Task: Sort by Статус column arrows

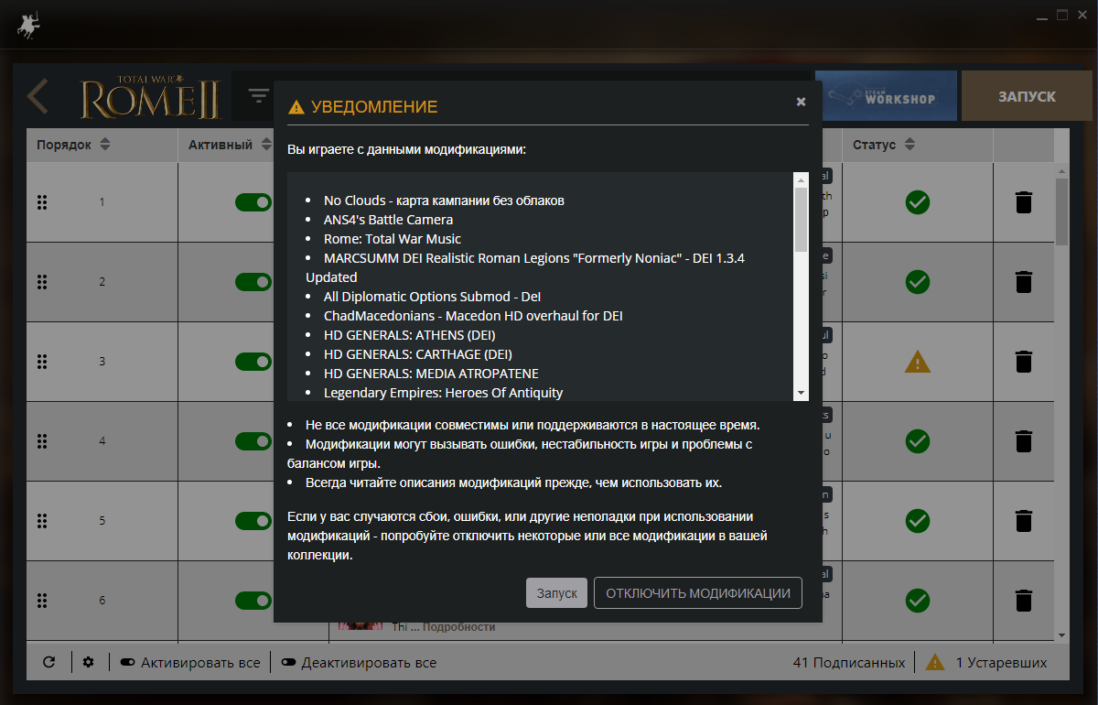Action: point(909,145)
